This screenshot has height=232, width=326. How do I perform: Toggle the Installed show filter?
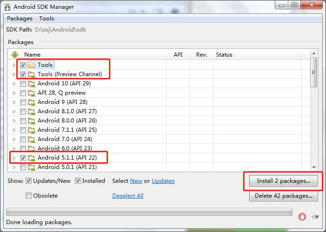tap(78, 181)
